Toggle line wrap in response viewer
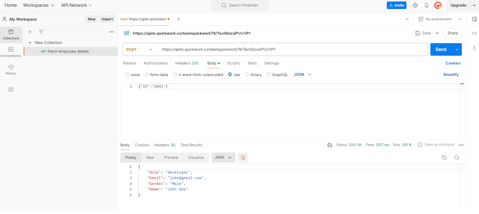Screen dimensions: 479x214 pyautogui.click(x=243, y=158)
